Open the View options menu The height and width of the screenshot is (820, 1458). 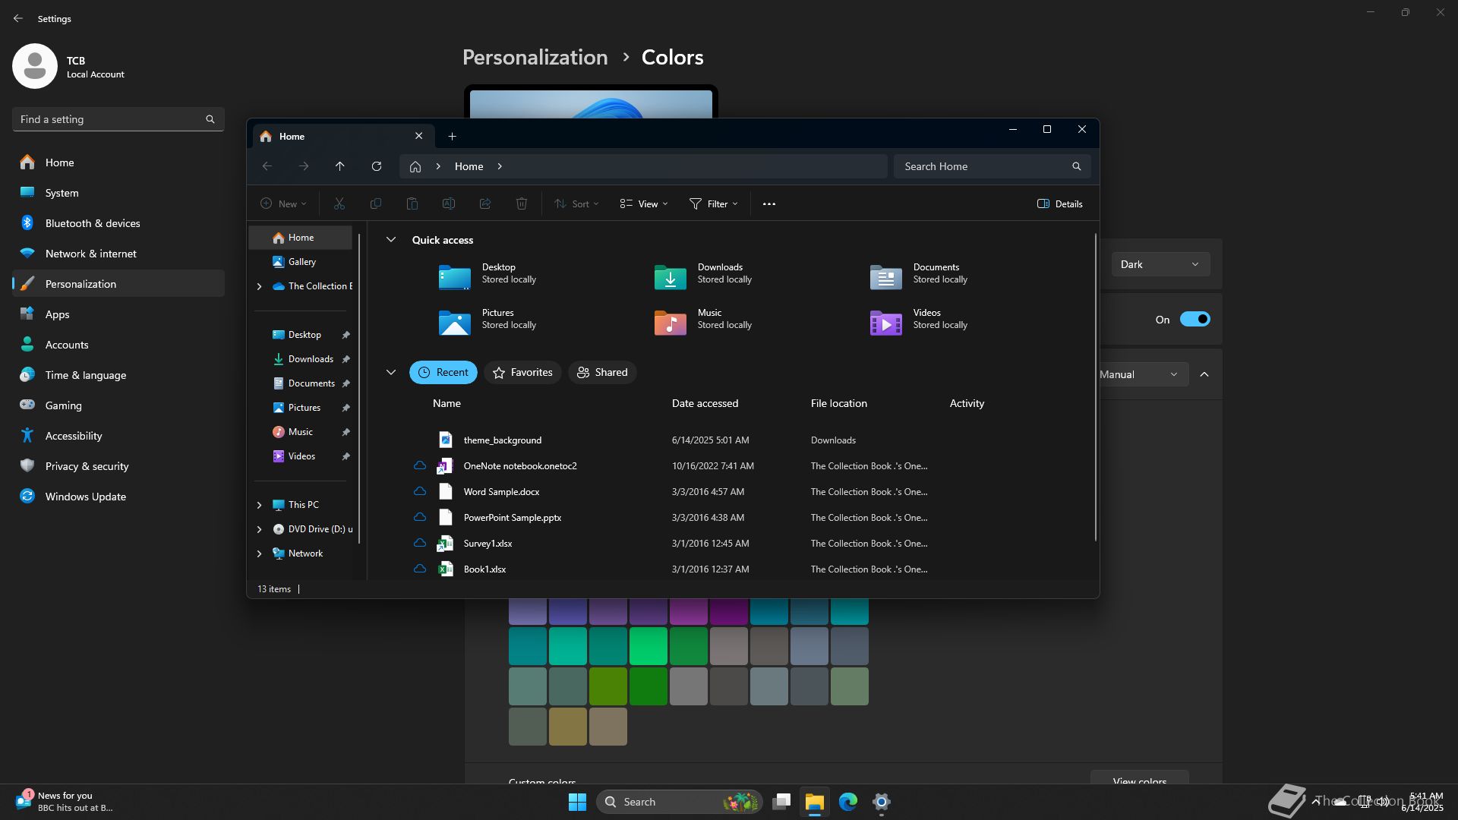pos(643,203)
